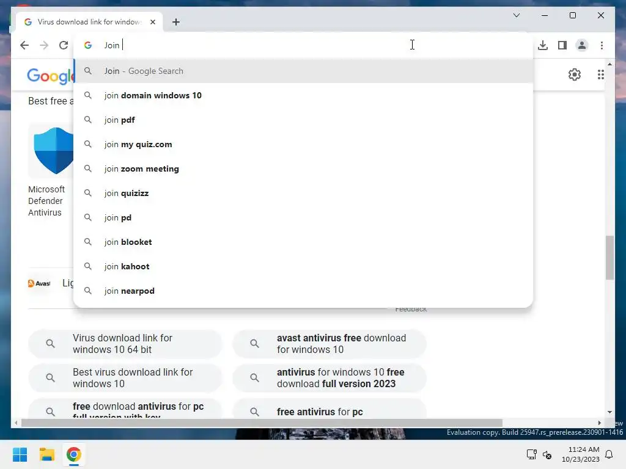The image size is (626, 469).
Task: Click the horizontal scroll right arrow
Action: click(x=599, y=423)
